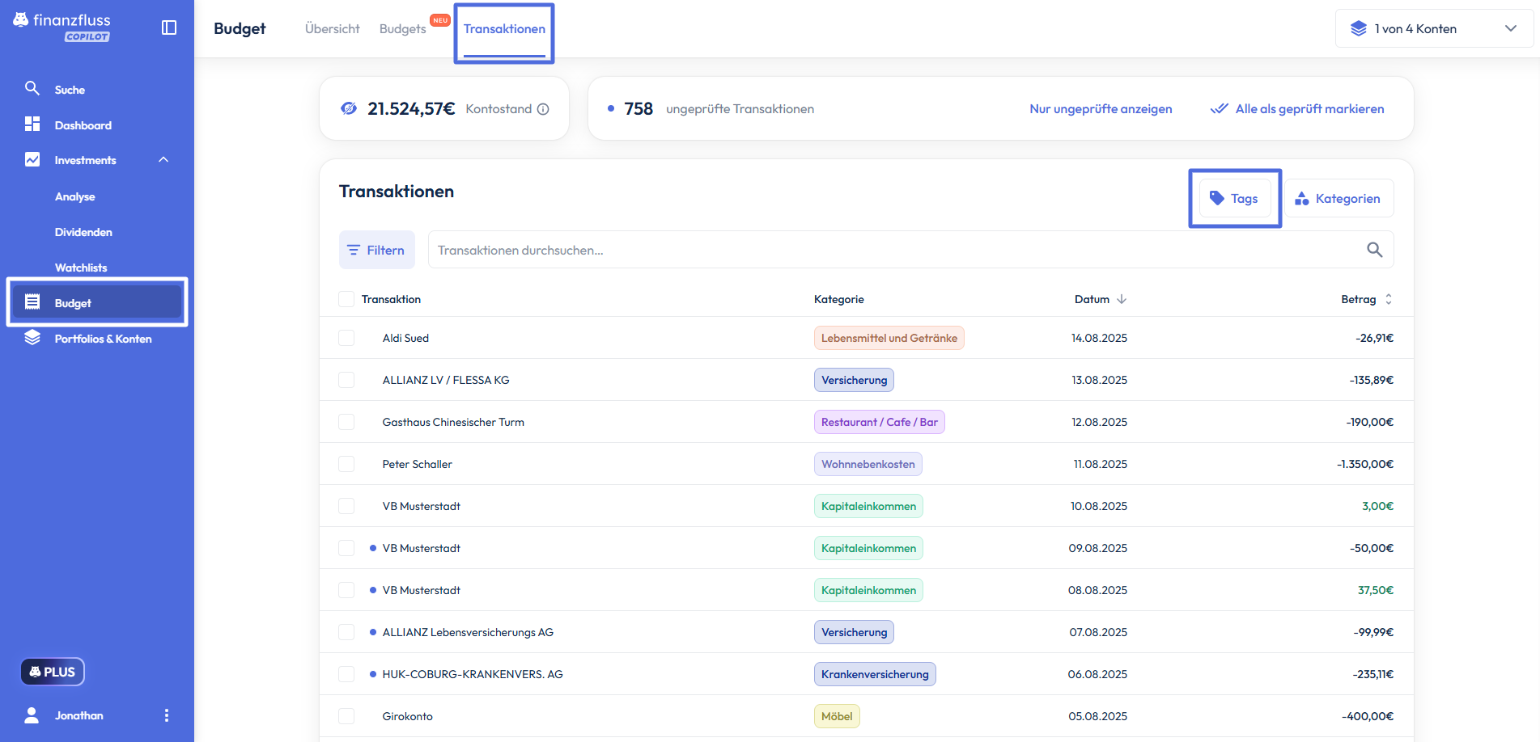Click the Suche magnifier icon in sidebar
Viewport: 1540px width, 742px height.
(32, 88)
